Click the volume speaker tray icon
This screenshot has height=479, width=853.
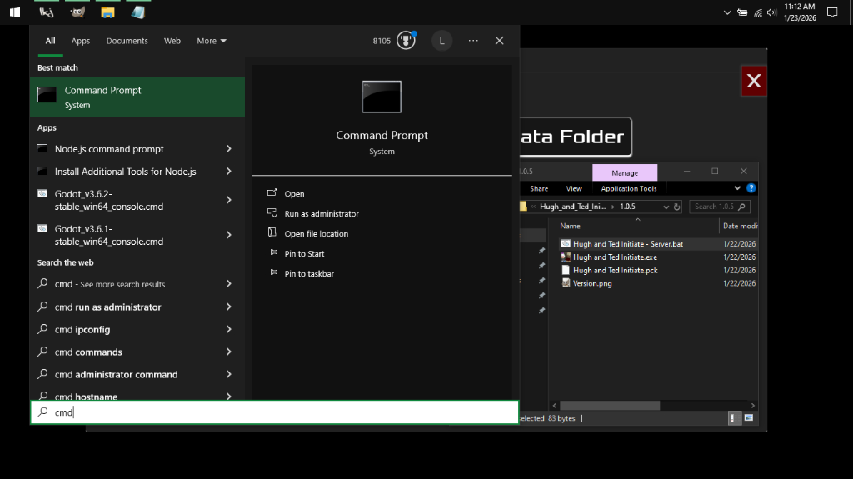coord(771,12)
